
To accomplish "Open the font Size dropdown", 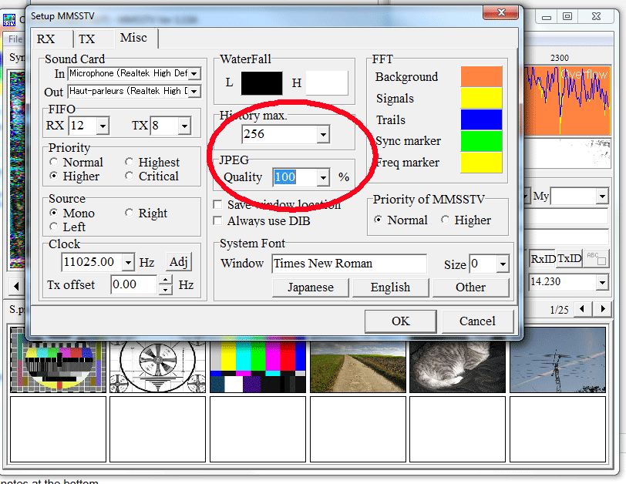I will (x=503, y=264).
